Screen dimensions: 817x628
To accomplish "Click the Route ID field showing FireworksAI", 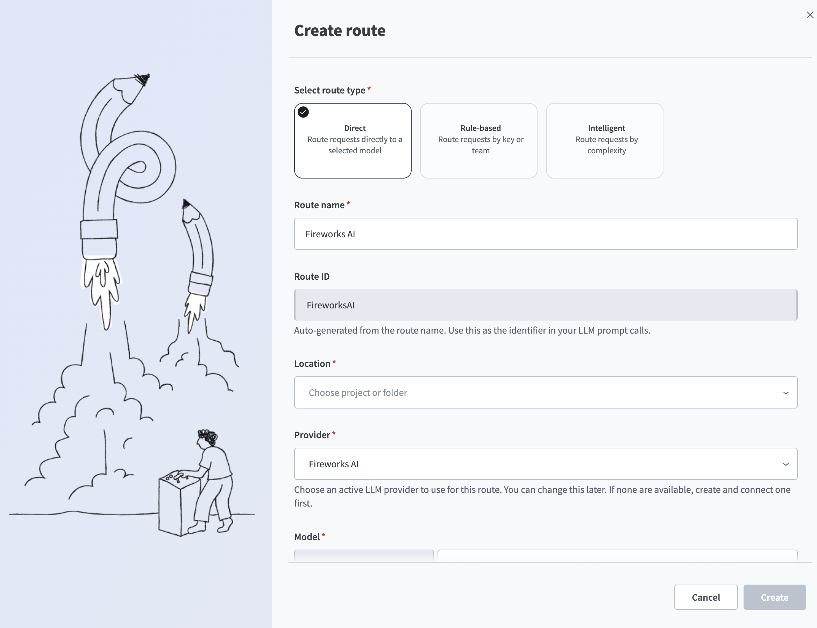I will click(x=546, y=305).
